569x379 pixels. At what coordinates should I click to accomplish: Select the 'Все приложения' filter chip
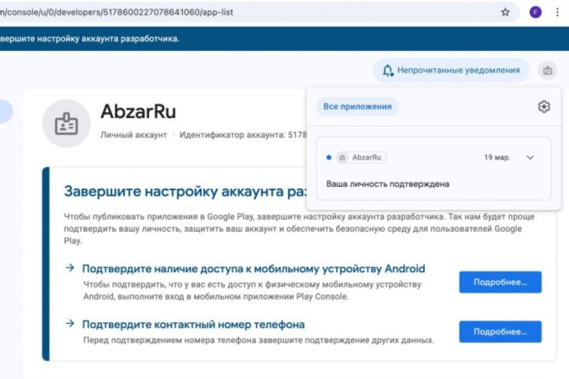pyautogui.click(x=357, y=106)
